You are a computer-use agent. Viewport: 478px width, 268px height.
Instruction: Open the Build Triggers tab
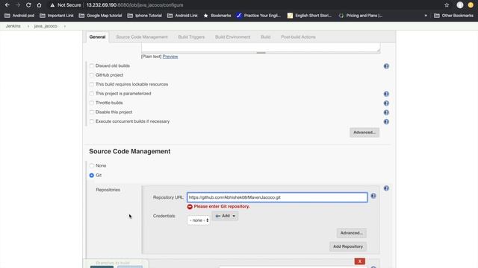point(191,36)
